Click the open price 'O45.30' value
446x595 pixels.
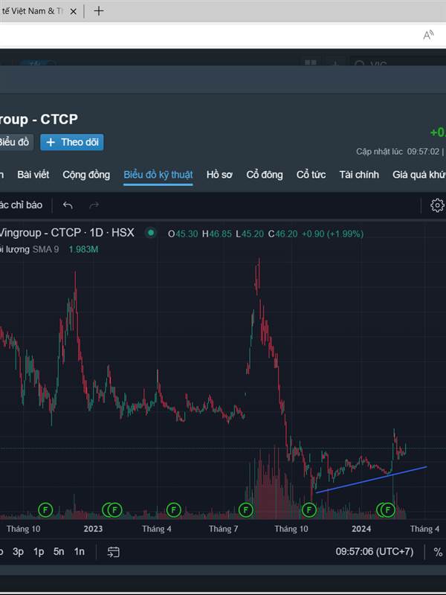tap(183, 234)
